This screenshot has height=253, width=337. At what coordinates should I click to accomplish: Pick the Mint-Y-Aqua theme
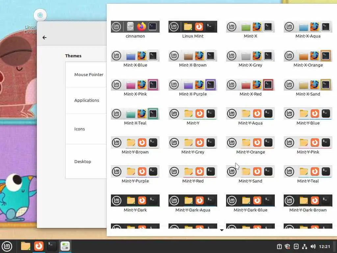250,117
